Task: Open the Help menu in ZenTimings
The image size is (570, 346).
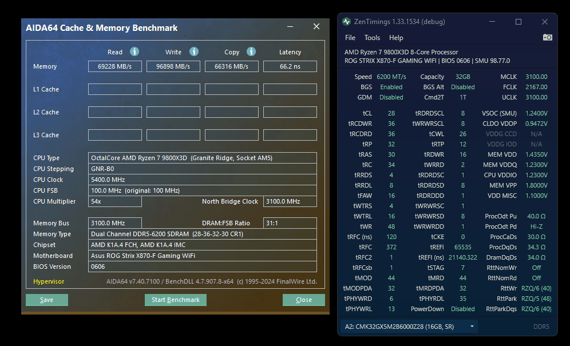Action: [396, 38]
